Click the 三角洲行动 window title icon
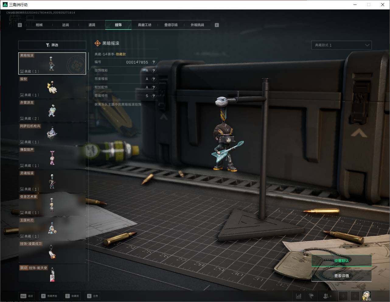 click(x=5, y=5)
